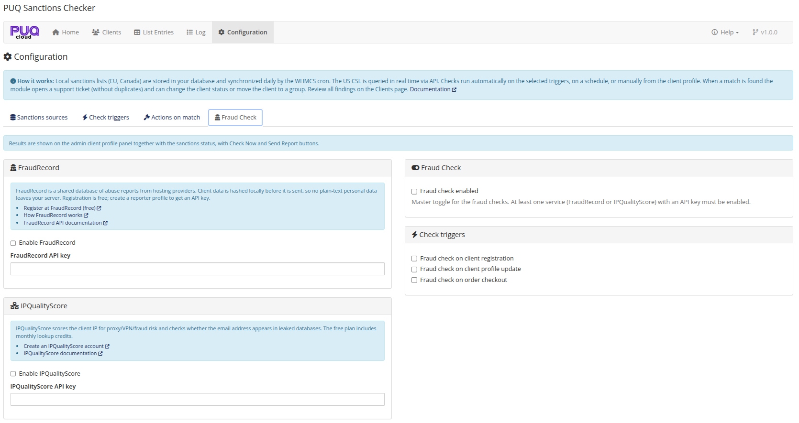Click the IPQualityScore network icon
The height and width of the screenshot is (423, 799).
pyautogui.click(x=14, y=306)
